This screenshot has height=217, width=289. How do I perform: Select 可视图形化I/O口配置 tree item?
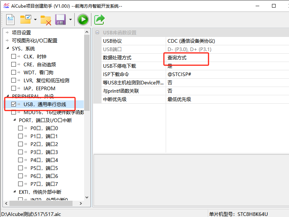pyautogui.click(x=35, y=41)
